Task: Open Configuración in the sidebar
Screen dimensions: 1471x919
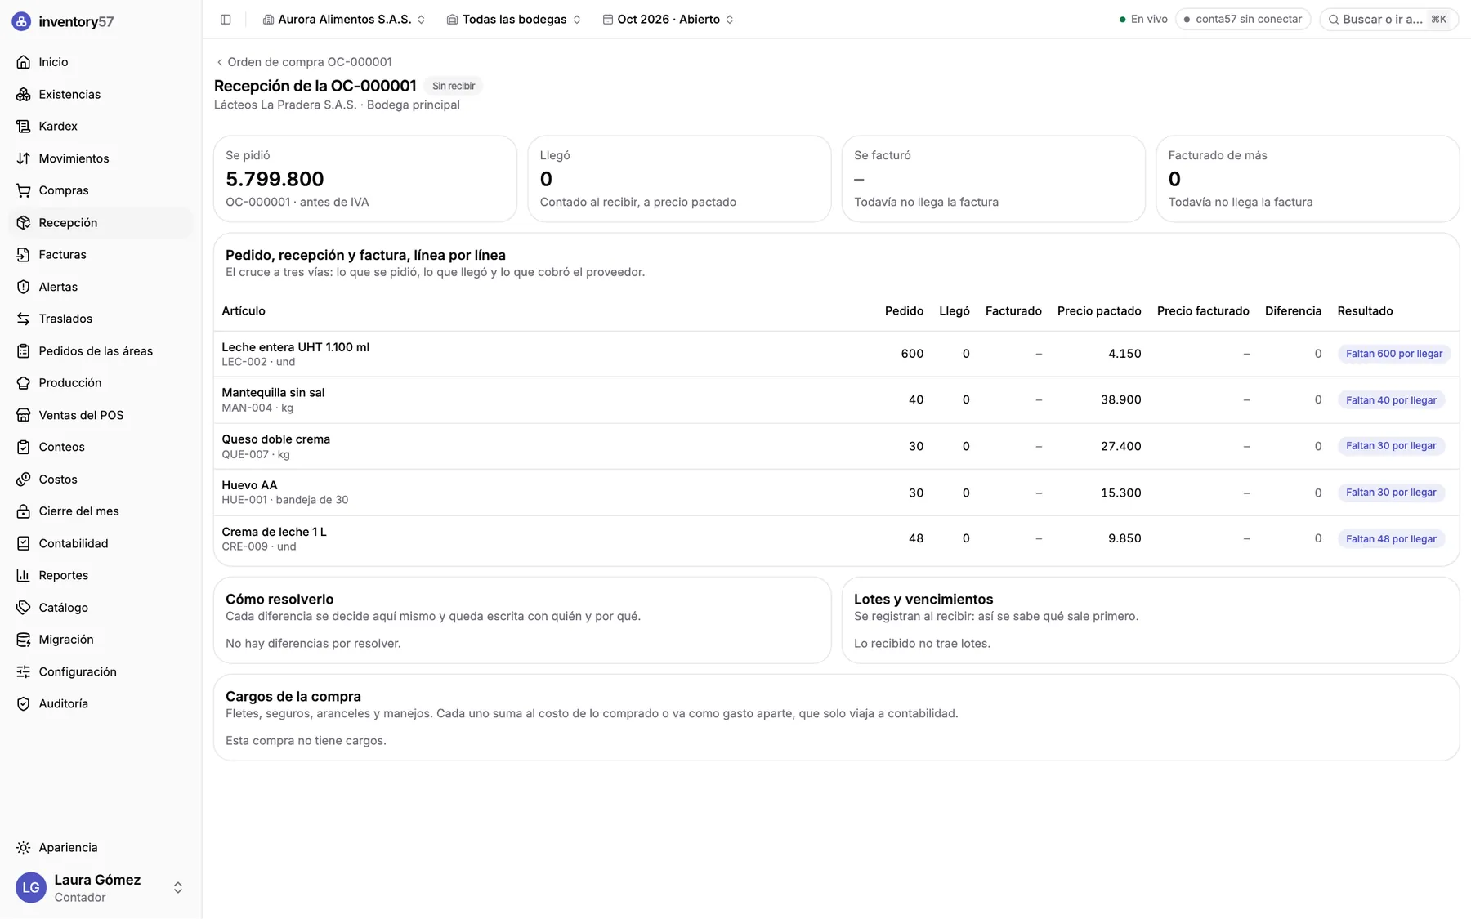Action: point(101,671)
